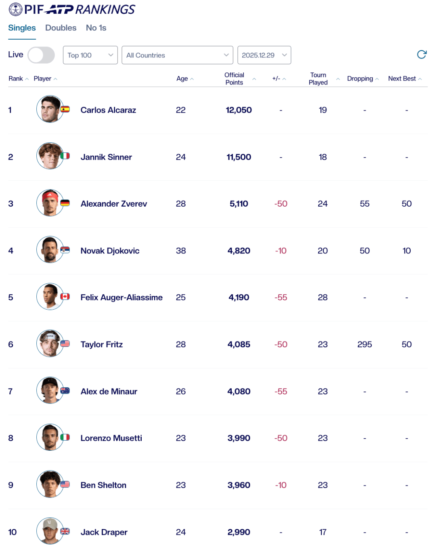Sort by +/- column arrow
The image size is (436, 555).
(x=284, y=79)
